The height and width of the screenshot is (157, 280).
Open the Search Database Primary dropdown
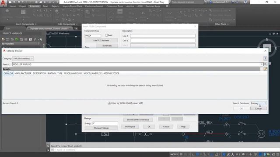259,103
